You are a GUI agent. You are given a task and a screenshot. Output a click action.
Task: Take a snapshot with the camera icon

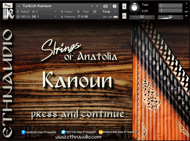[105, 6]
